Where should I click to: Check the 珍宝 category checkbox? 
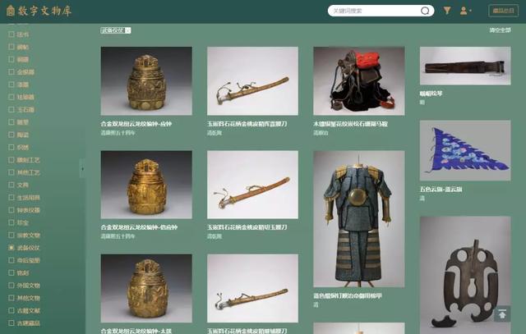(x=12, y=222)
